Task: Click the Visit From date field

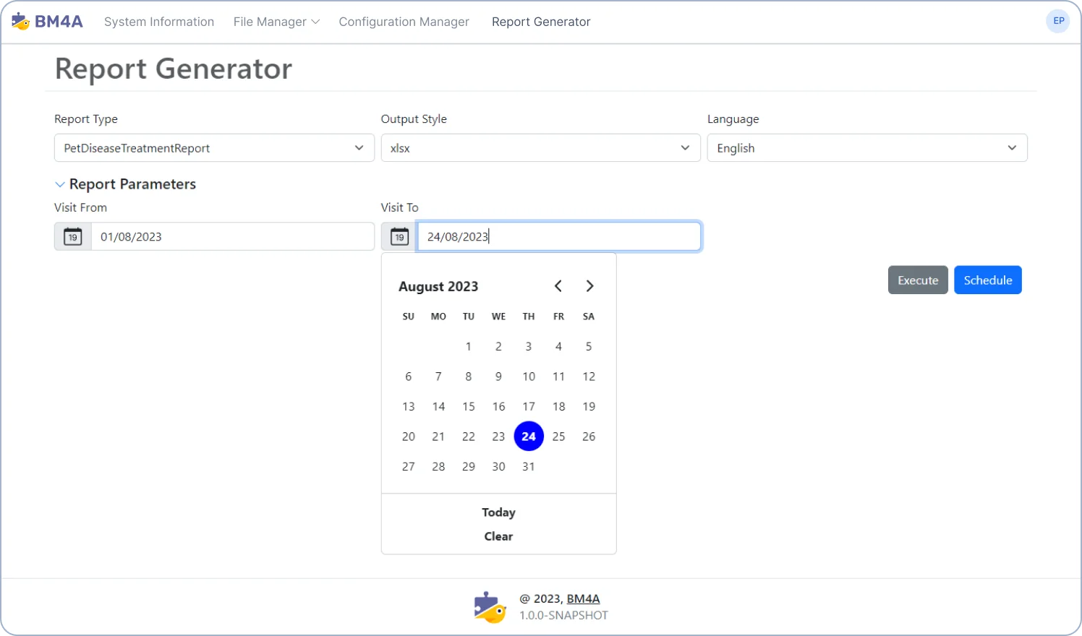Action: (x=232, y=236)
